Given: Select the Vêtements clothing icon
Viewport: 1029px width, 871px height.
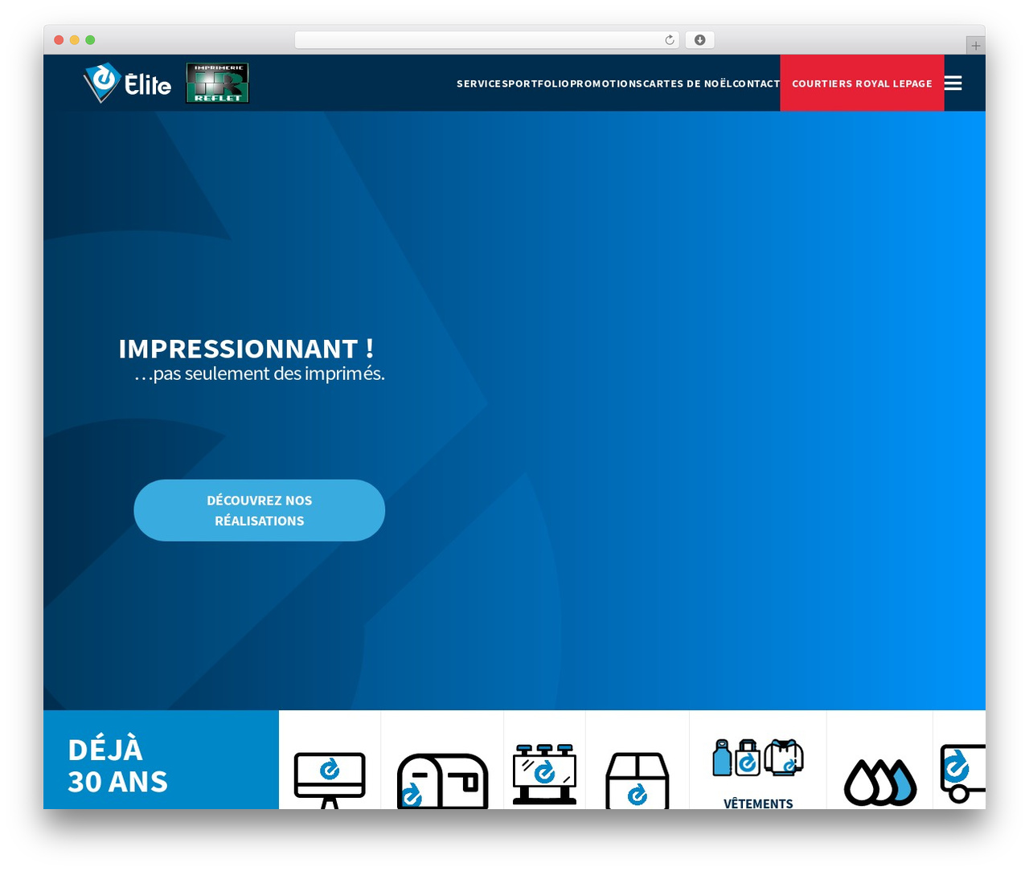Looking at the screenshot, I should (758, 758).
